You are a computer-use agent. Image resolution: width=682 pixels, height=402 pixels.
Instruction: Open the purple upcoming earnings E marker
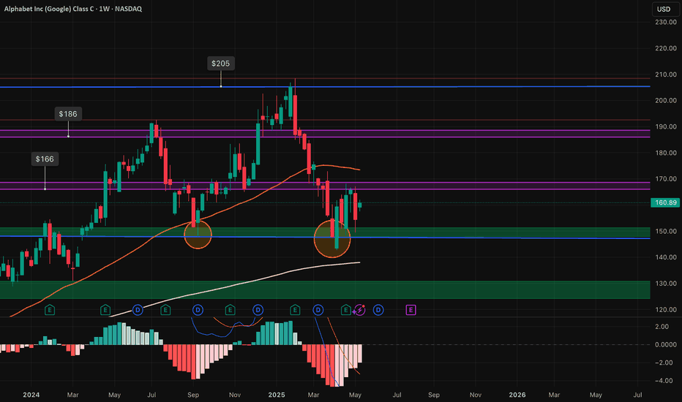[x=411, y=310]
